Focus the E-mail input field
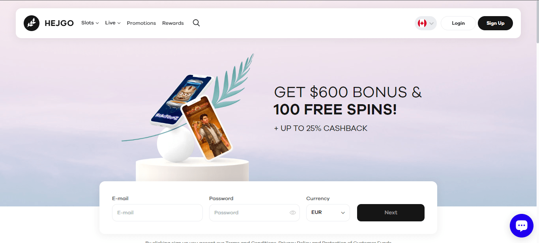 click(x=157, y=213)
